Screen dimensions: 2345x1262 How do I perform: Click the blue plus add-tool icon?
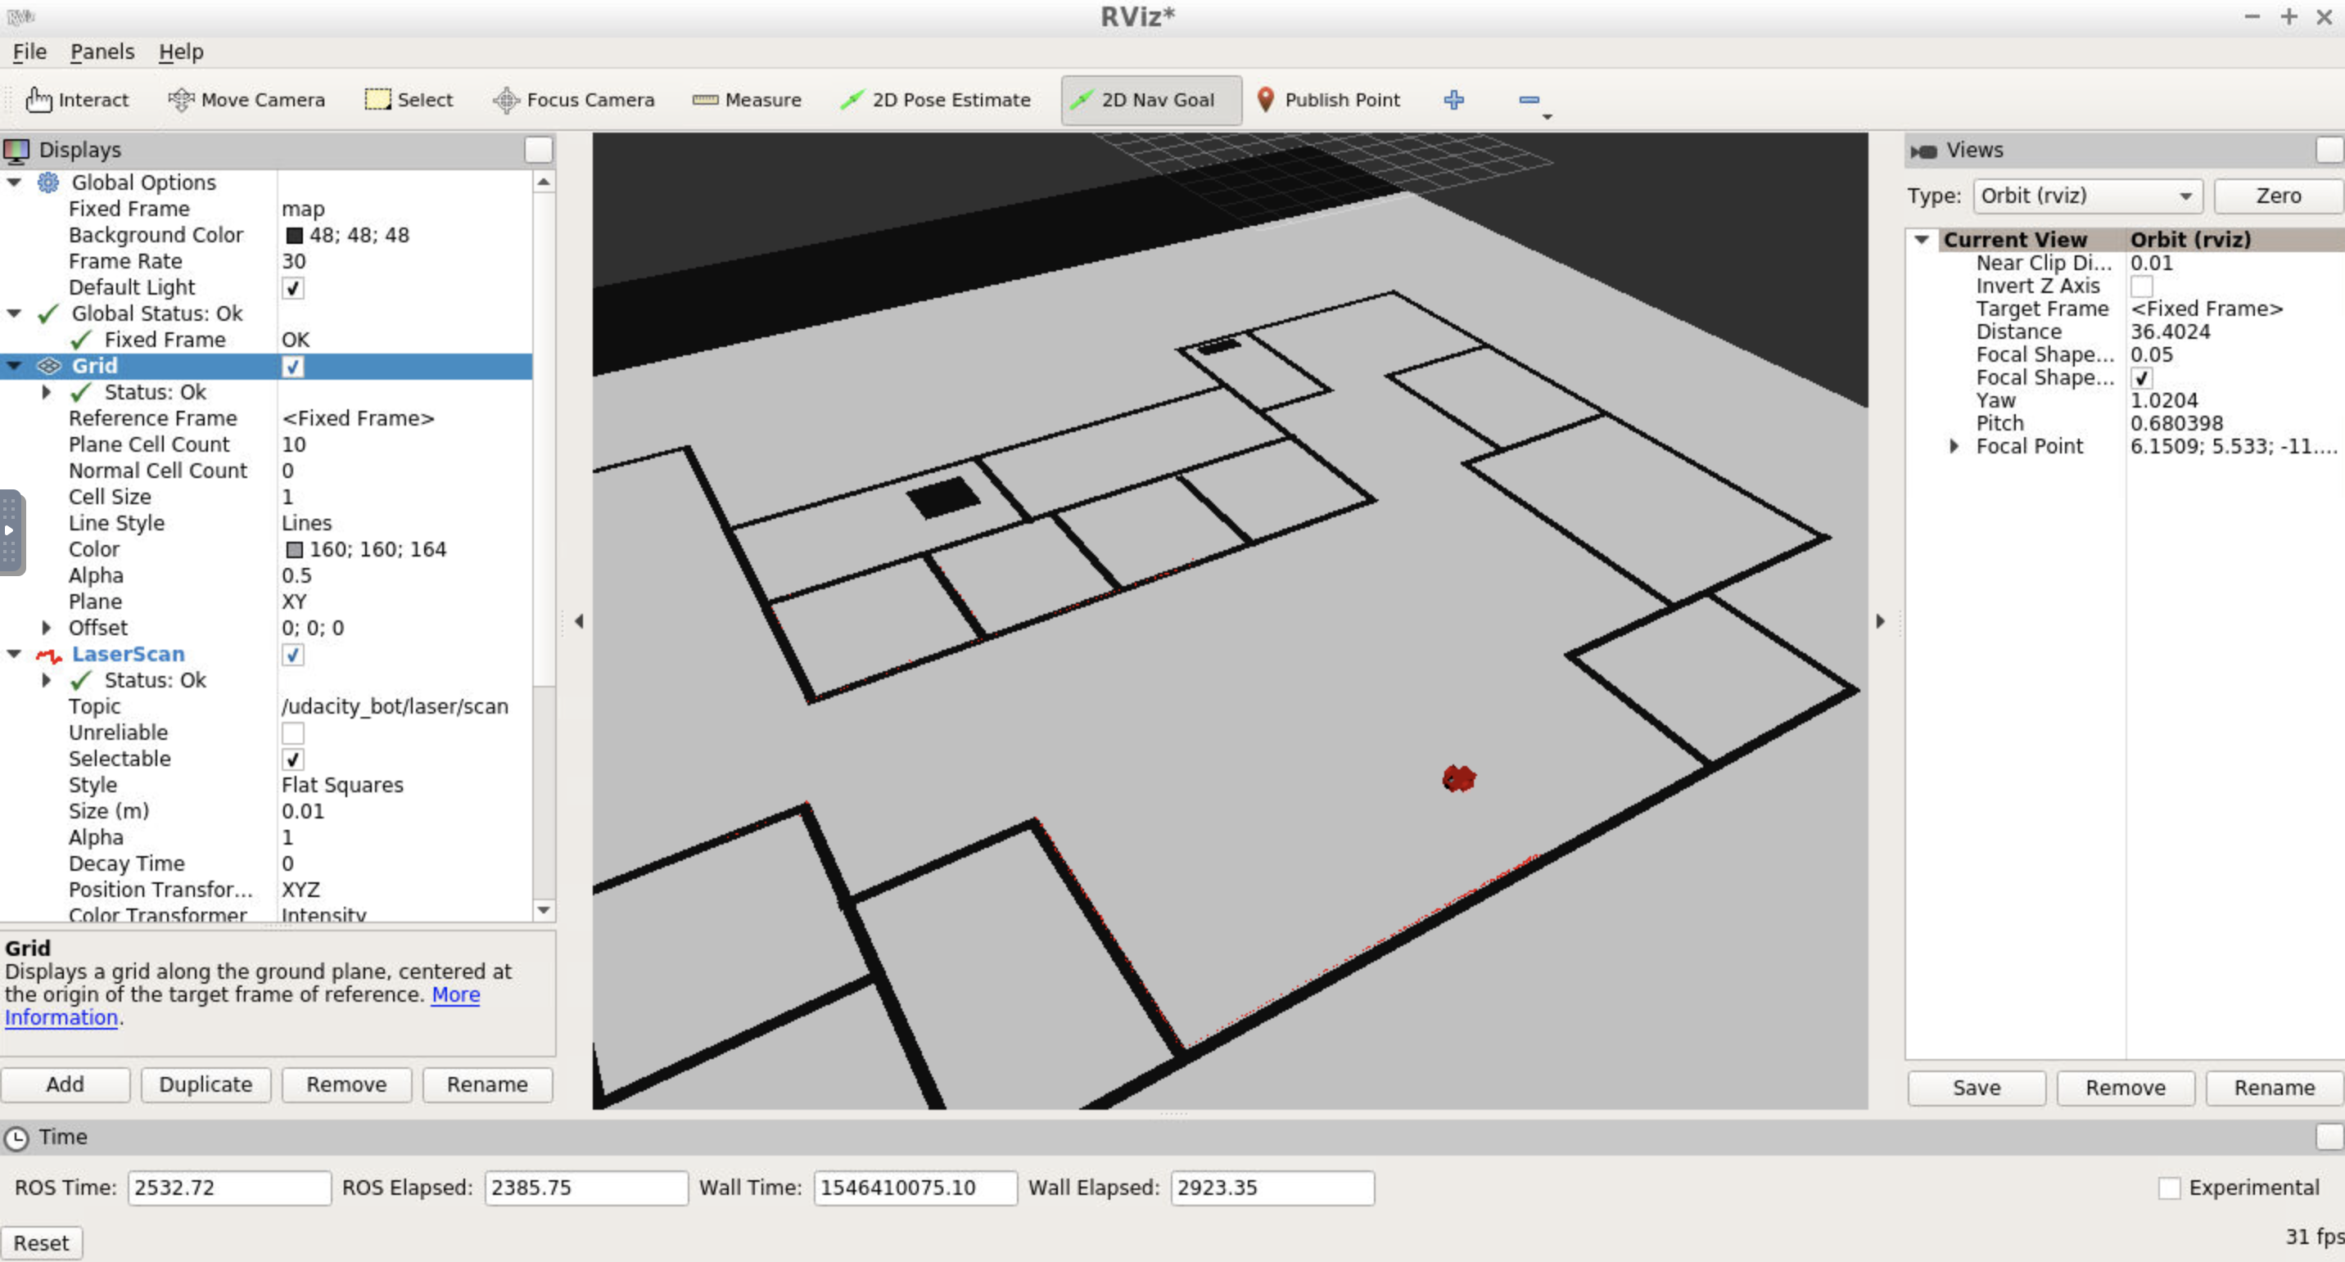(x=1454, y=100)
